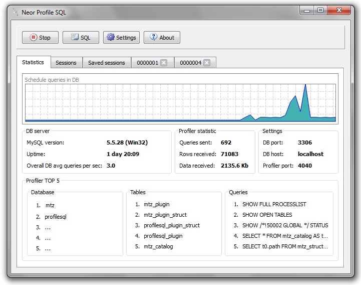Click query SELECT t0.path FROM mtz_struct
Image resolution: width=361 pixels, height=285 pixels.
(x=285, y=247)
